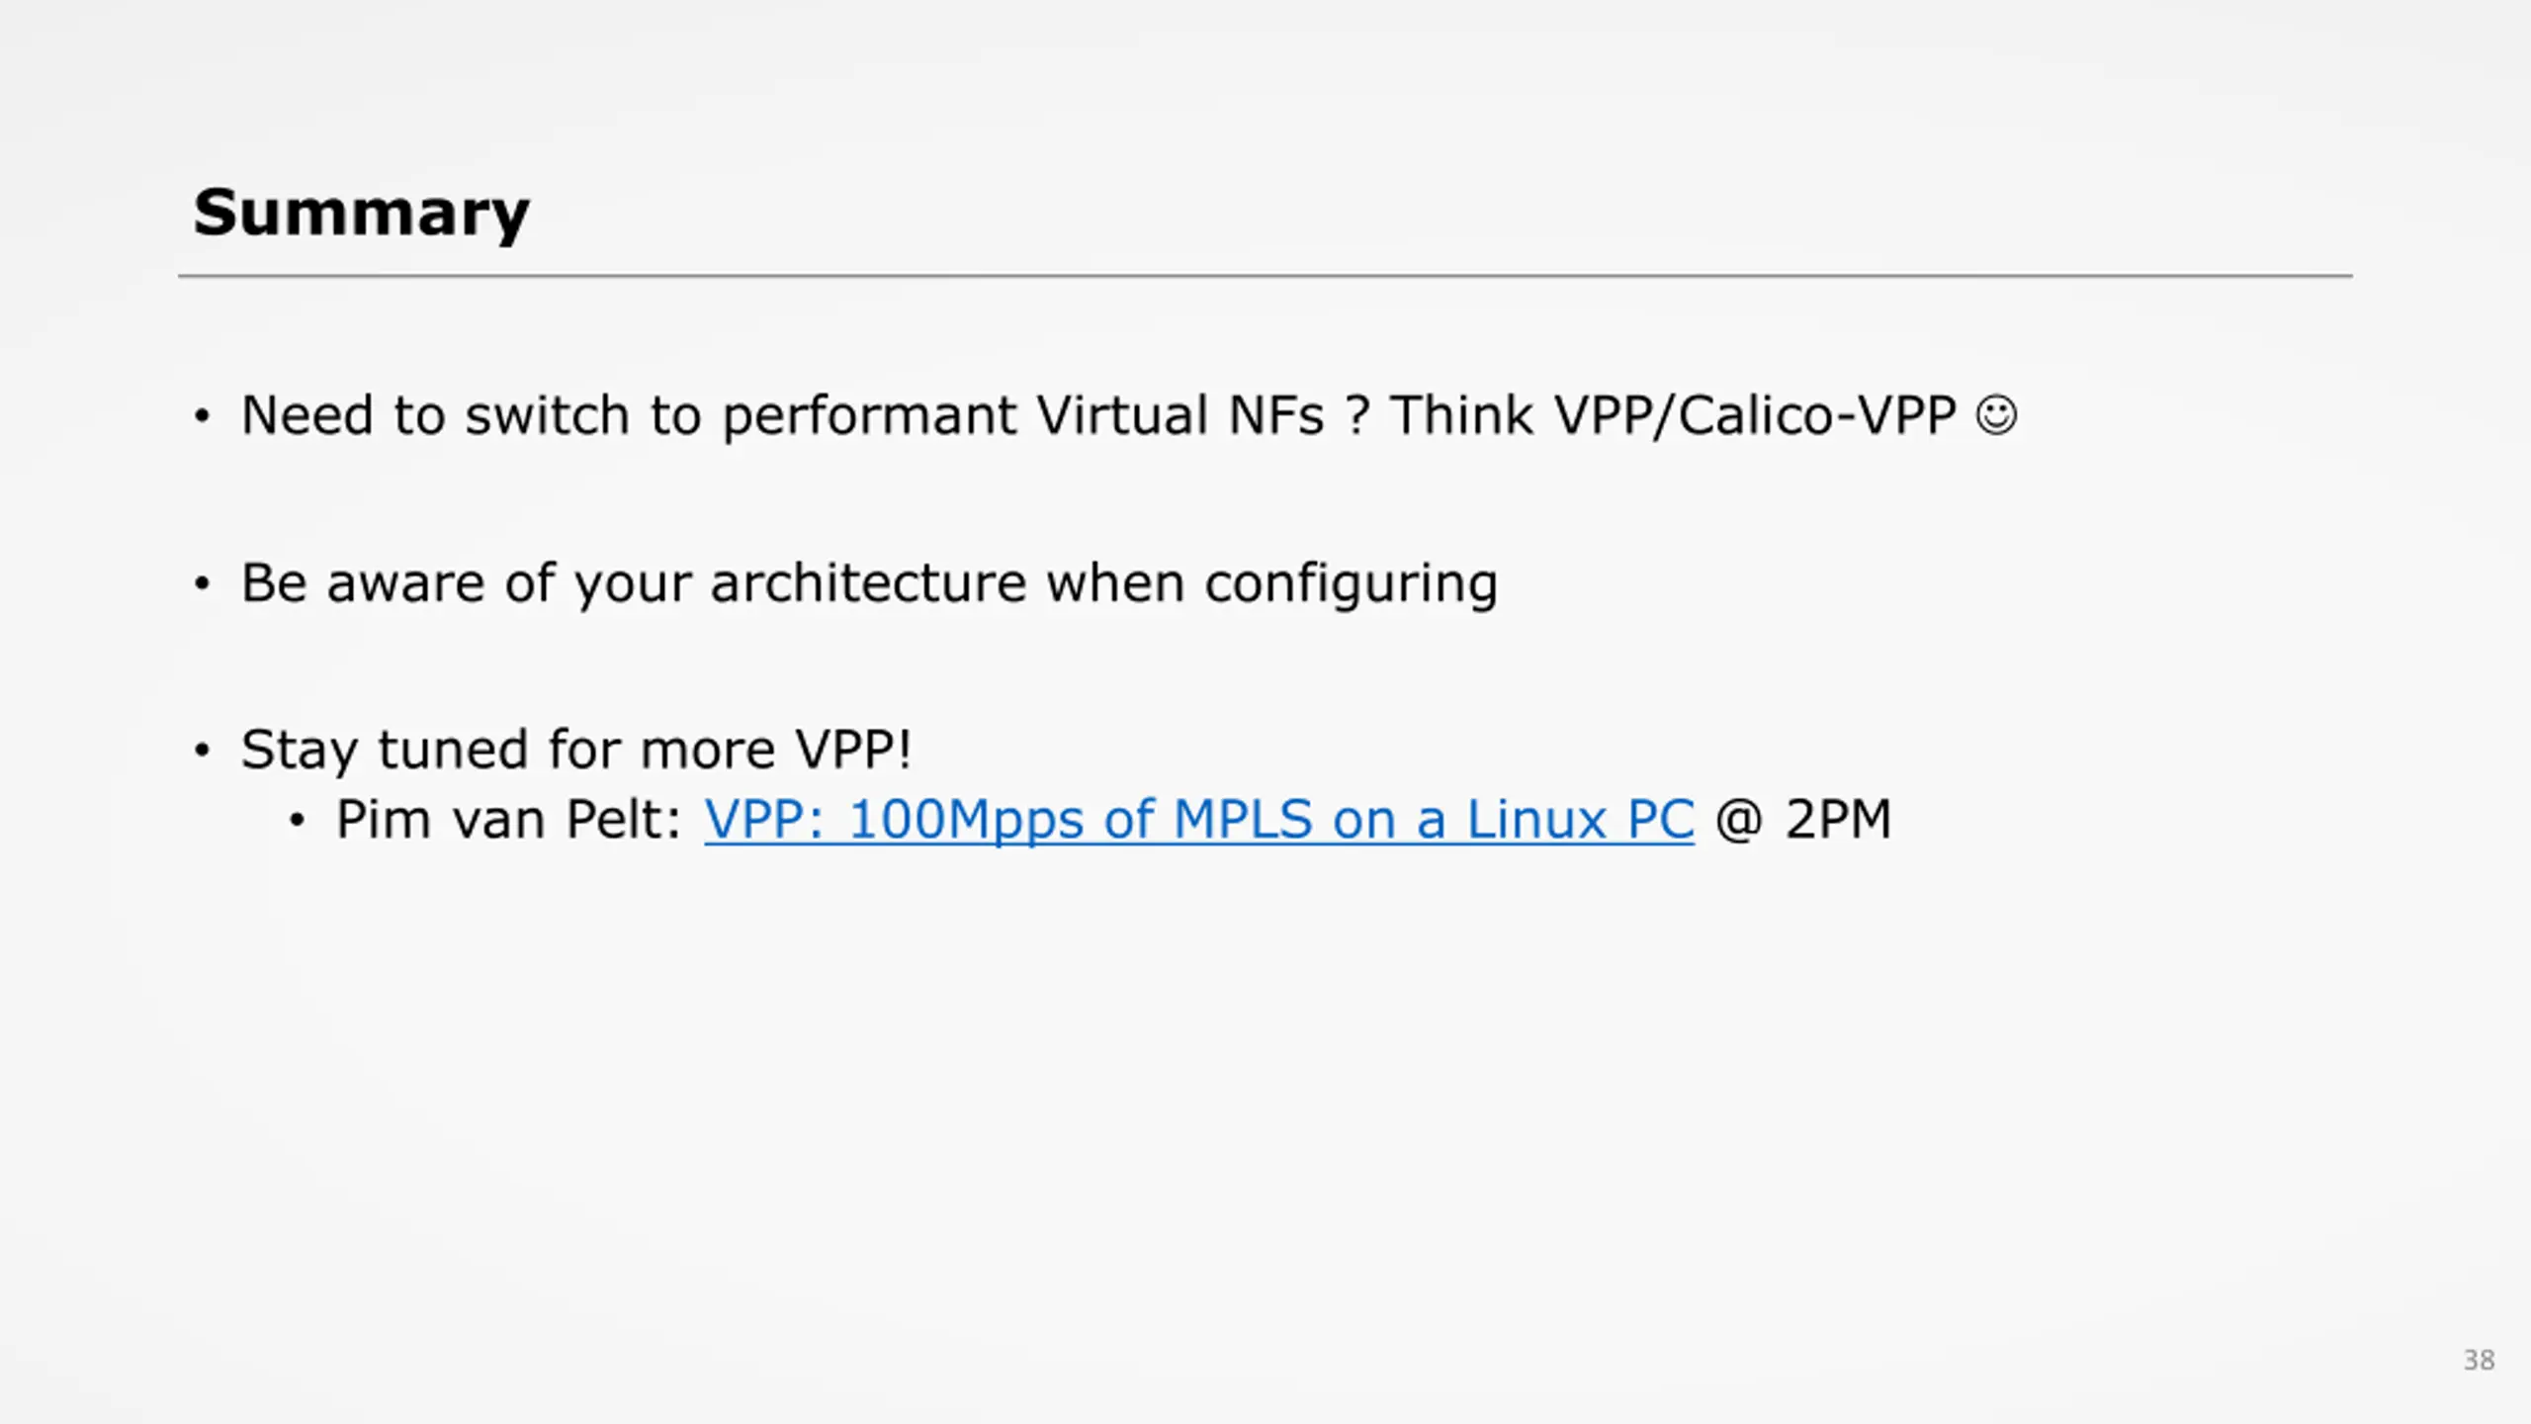Viewport: 2531px width, 1424px height.
Task: Select the text 'Pim van Pelt:'
Action: point(509,820)
